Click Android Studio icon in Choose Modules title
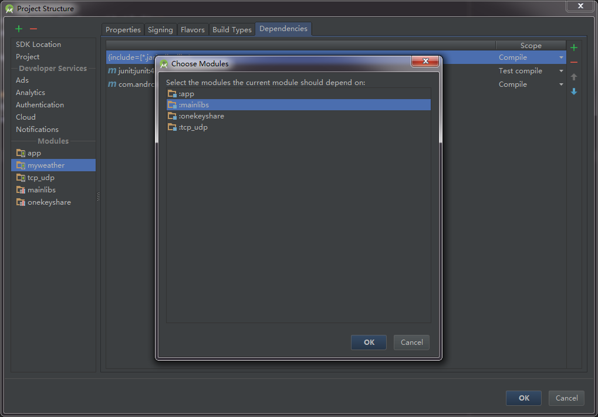The height and width of the screenshot is (417, 598). (164, 64)
